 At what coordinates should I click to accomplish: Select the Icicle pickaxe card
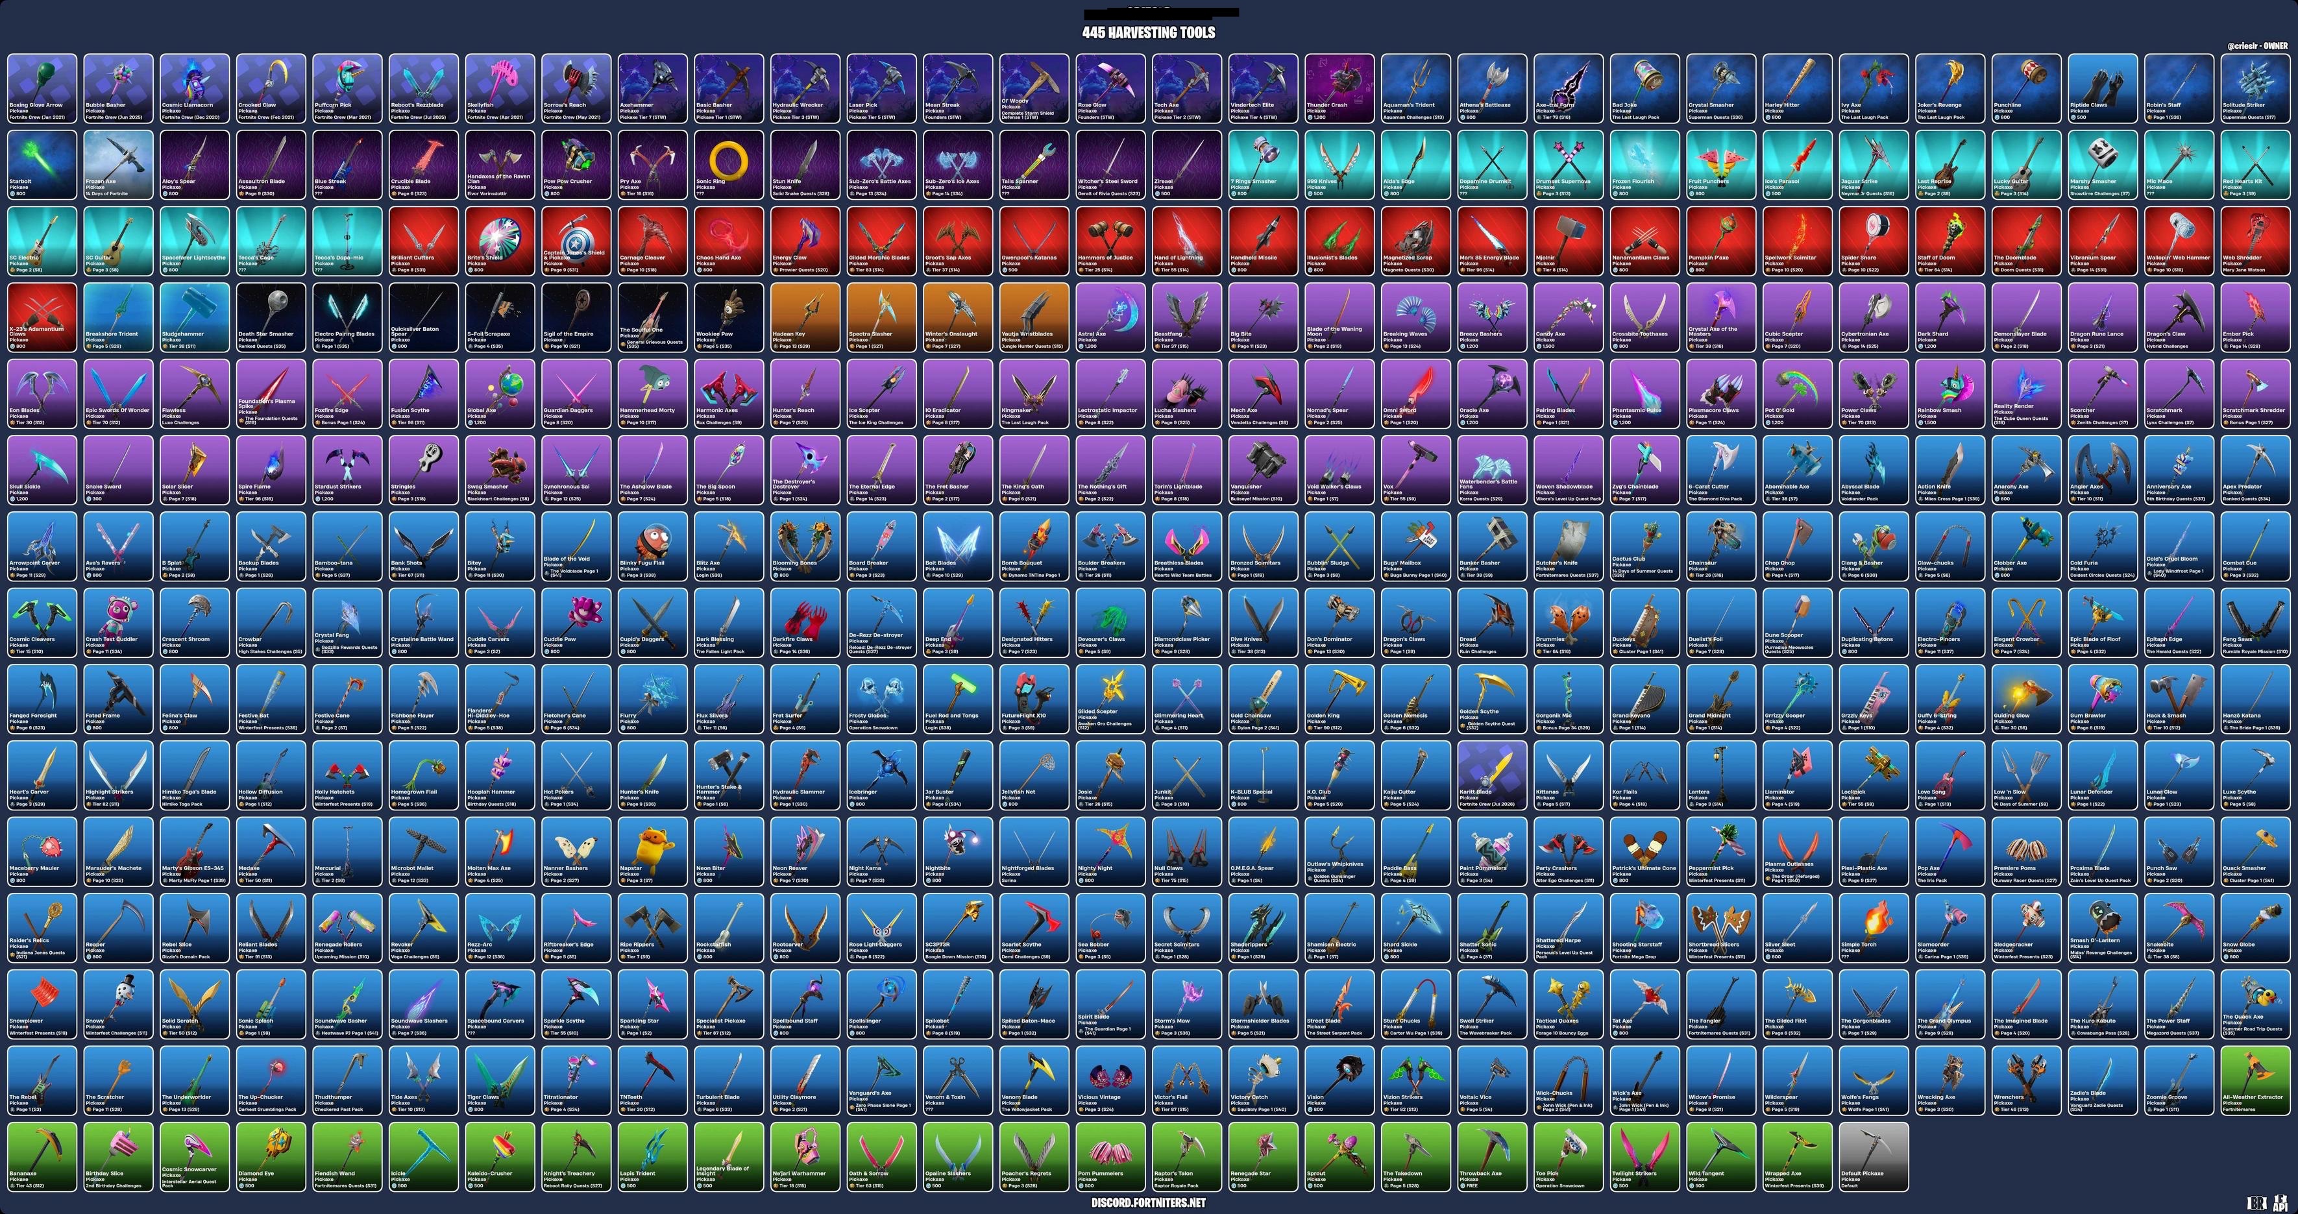coord(423,1157)
